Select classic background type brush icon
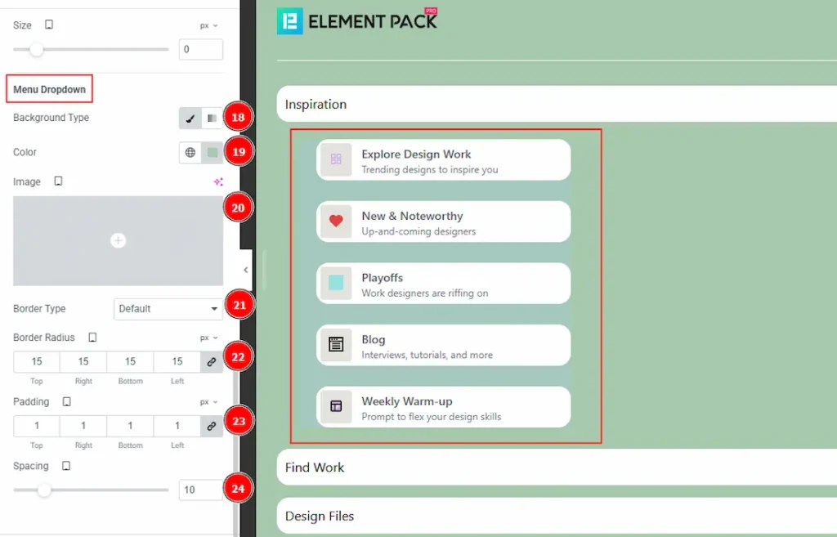The height and width of the screenshot is (537, 837). (190, 119)
